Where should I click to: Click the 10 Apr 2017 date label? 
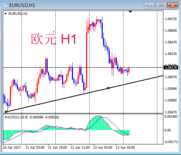(12, 148)
